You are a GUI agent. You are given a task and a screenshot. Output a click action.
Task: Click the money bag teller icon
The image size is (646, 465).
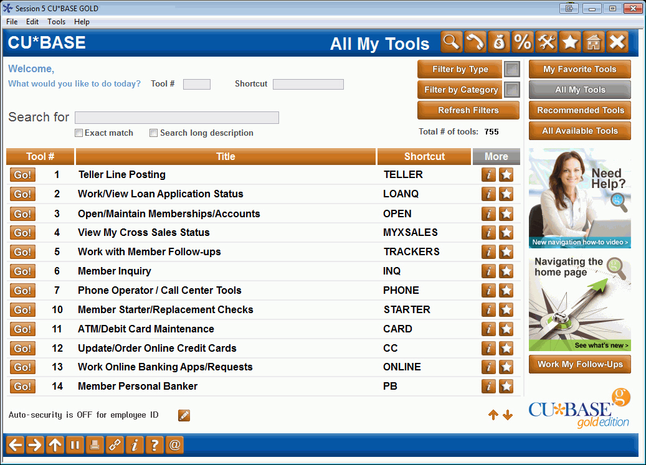(x=499, y=42)
